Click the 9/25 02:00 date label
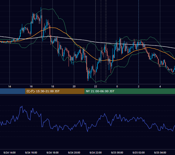175x155 pixels. pyautogui.click(x=139, y=152)
